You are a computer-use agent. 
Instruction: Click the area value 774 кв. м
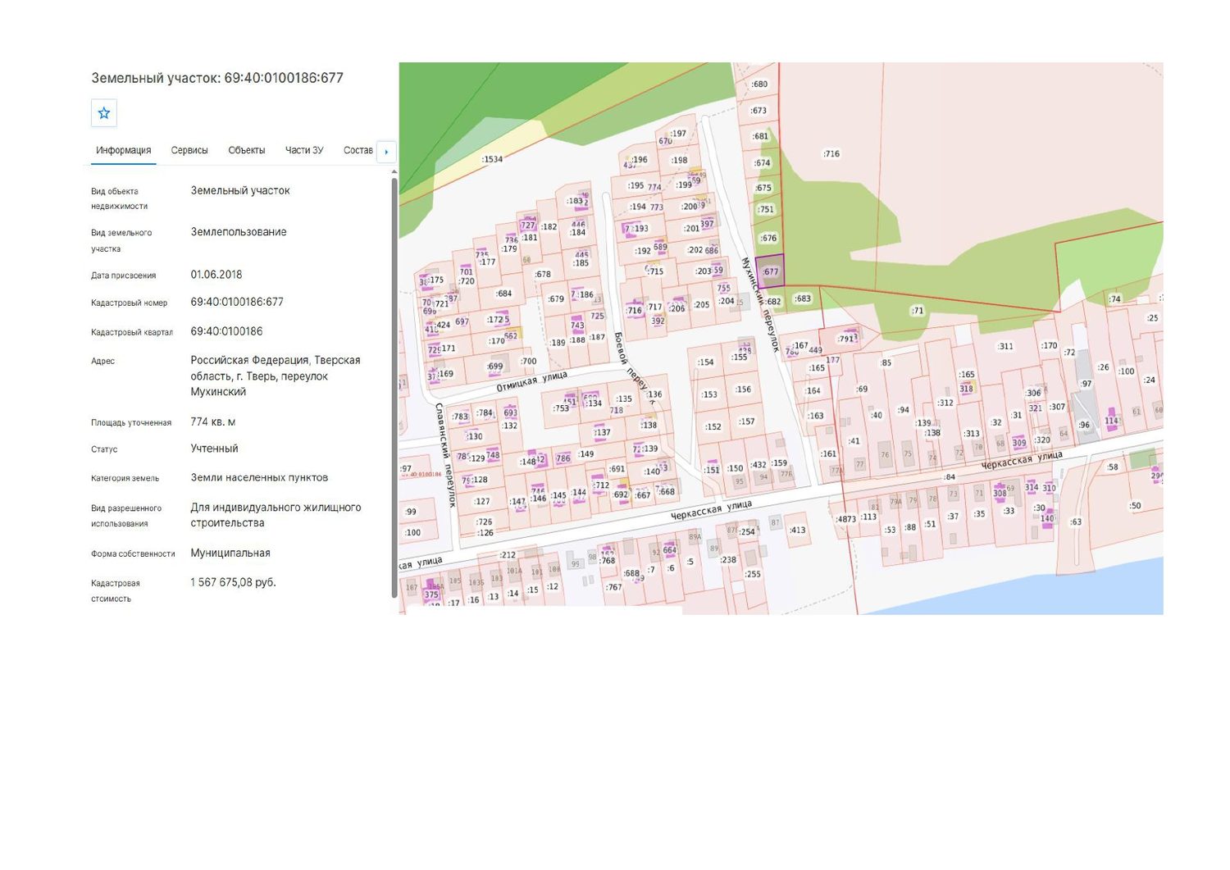(213, 422)
